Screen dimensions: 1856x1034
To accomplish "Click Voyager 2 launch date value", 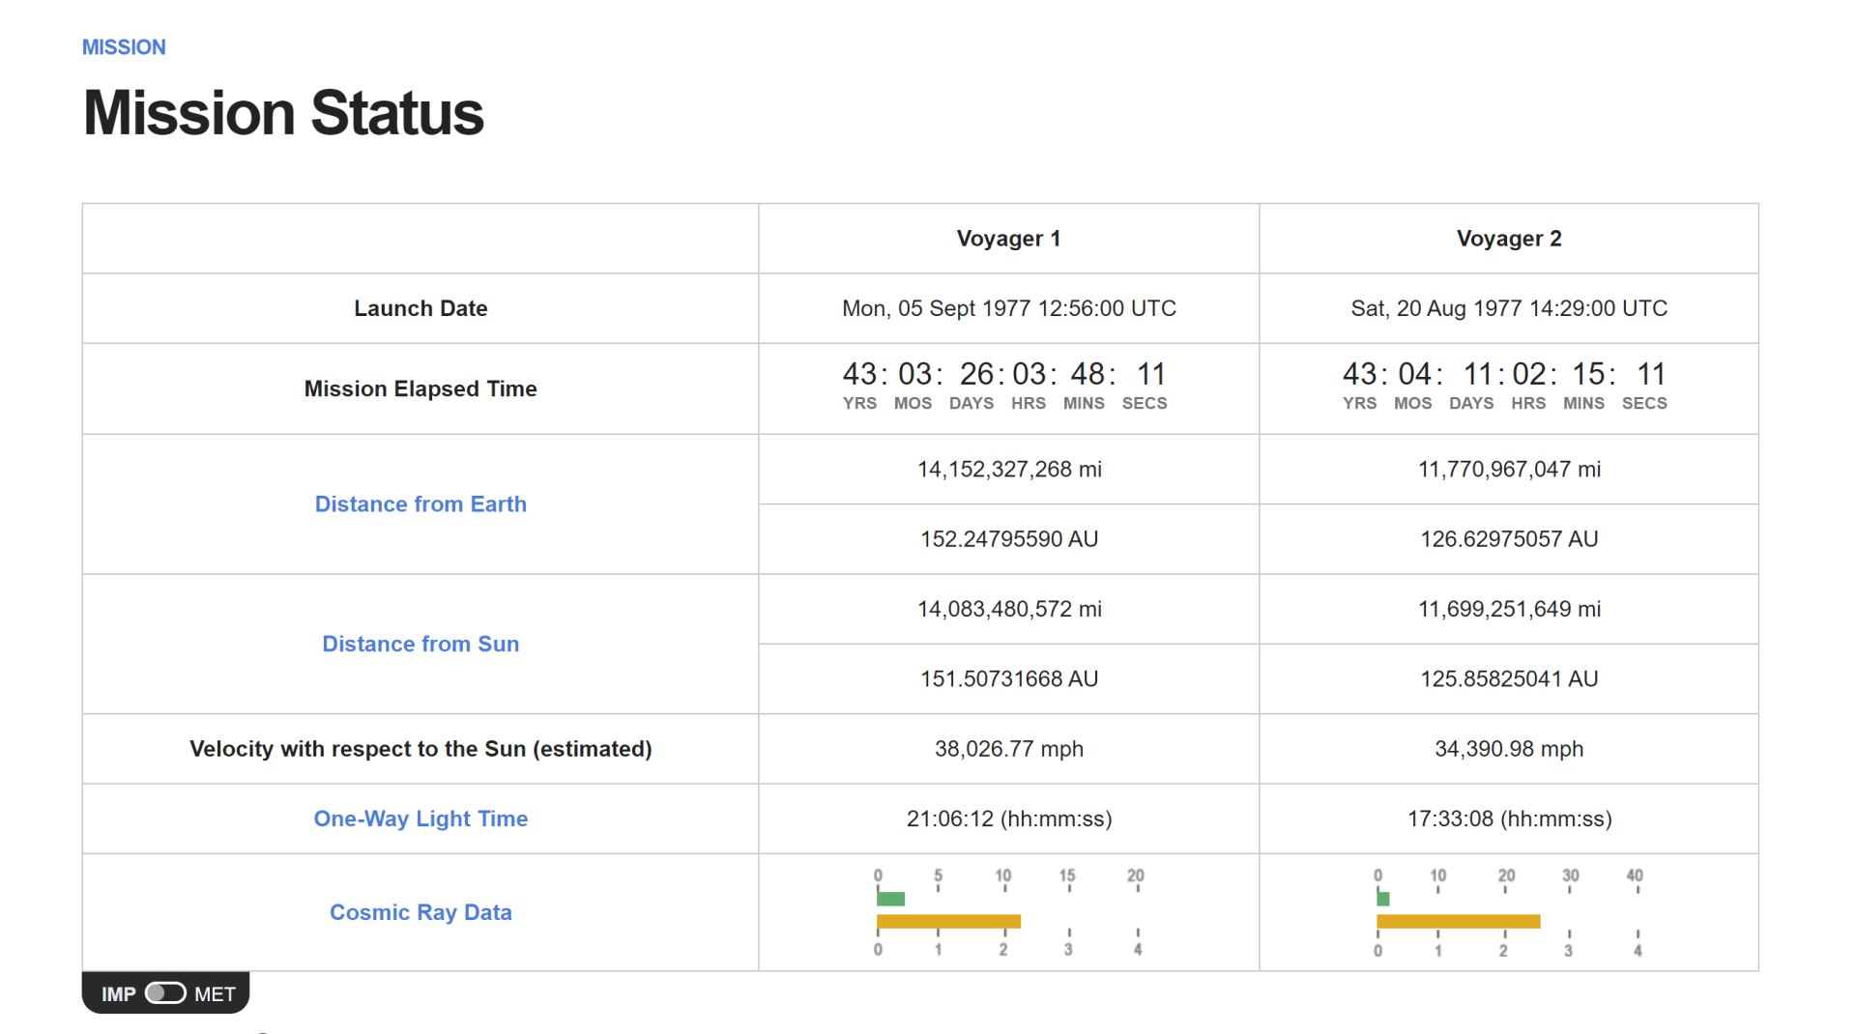I will coord(1509,308).
